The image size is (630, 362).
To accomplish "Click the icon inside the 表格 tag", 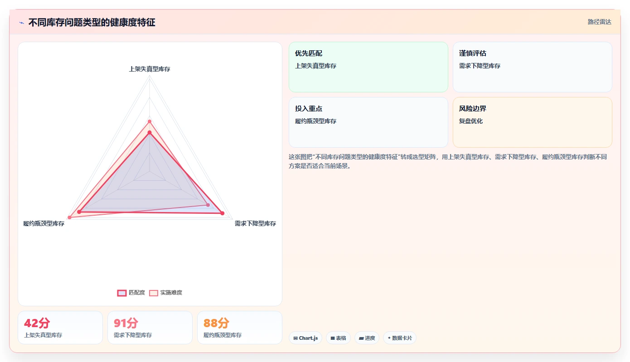I will coord(333,338).
